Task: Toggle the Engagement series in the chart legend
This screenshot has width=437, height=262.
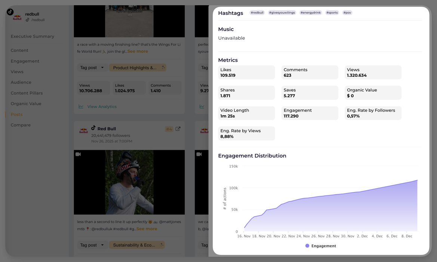Action: pyautogui.click(x=321, y=246)
